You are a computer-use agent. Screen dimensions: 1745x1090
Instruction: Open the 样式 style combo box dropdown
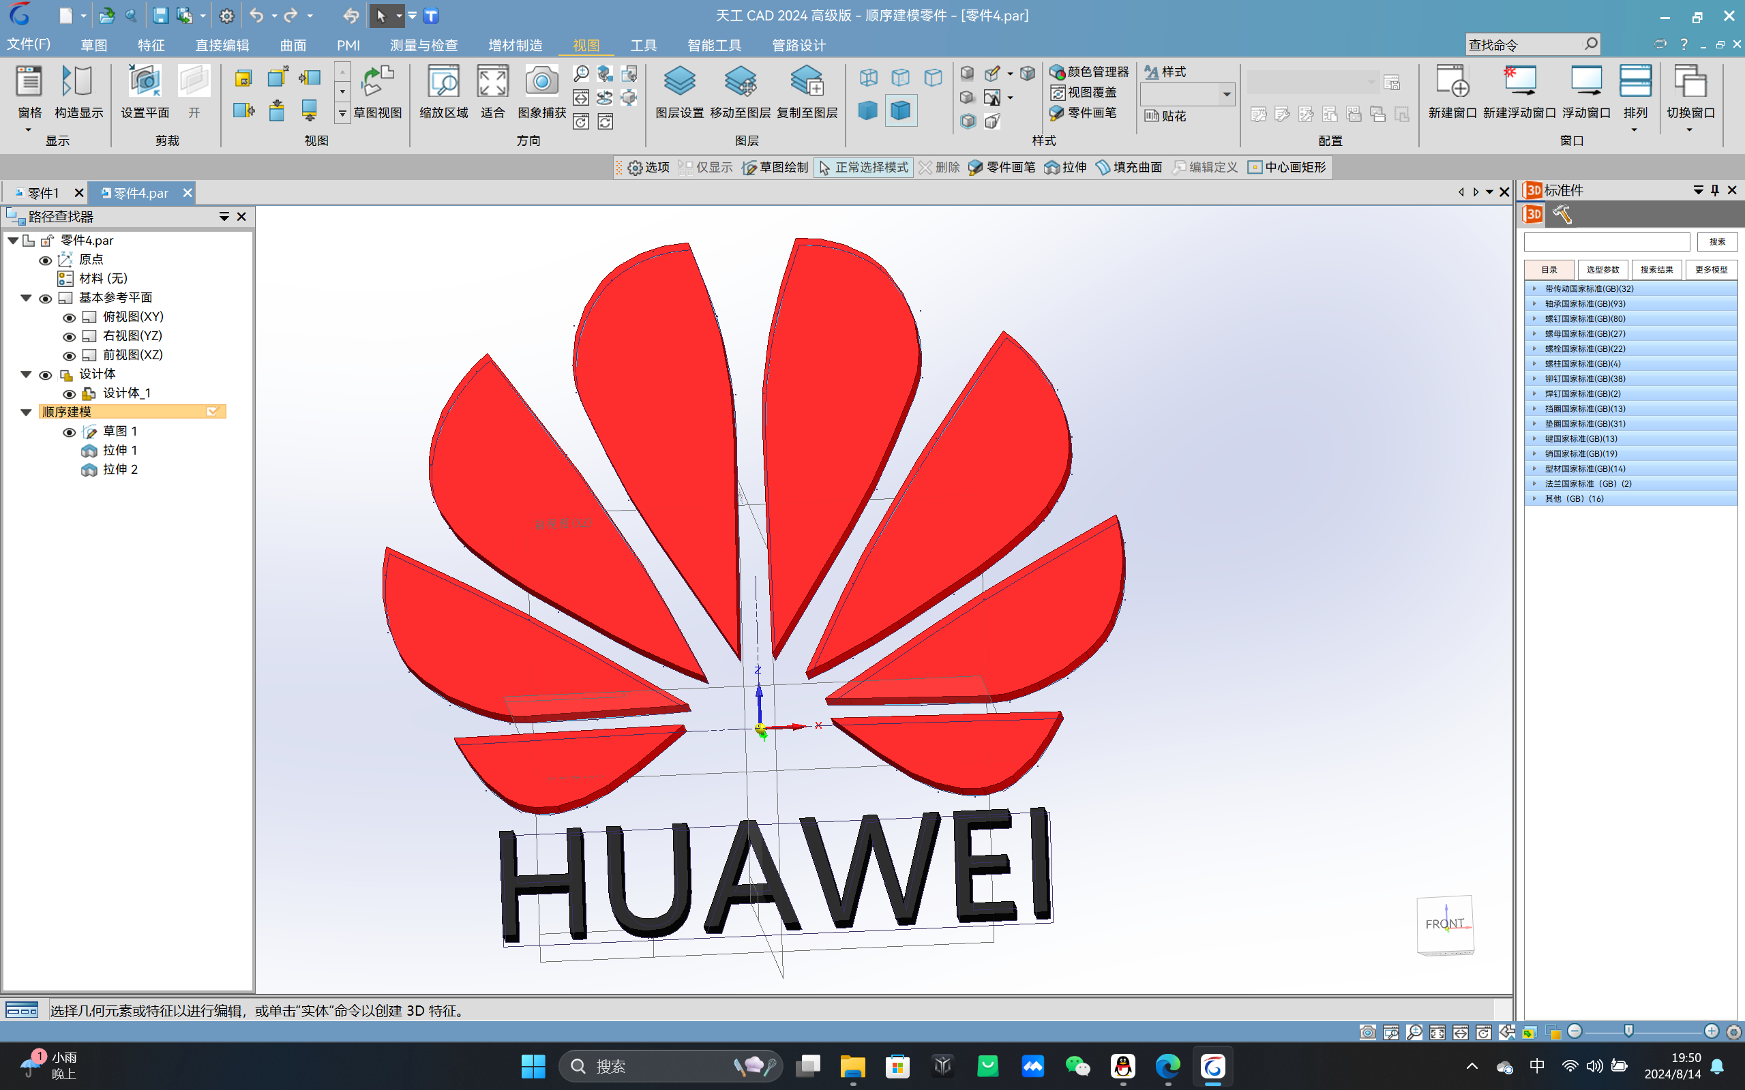pyautogui.click(x=1226, y=95)
